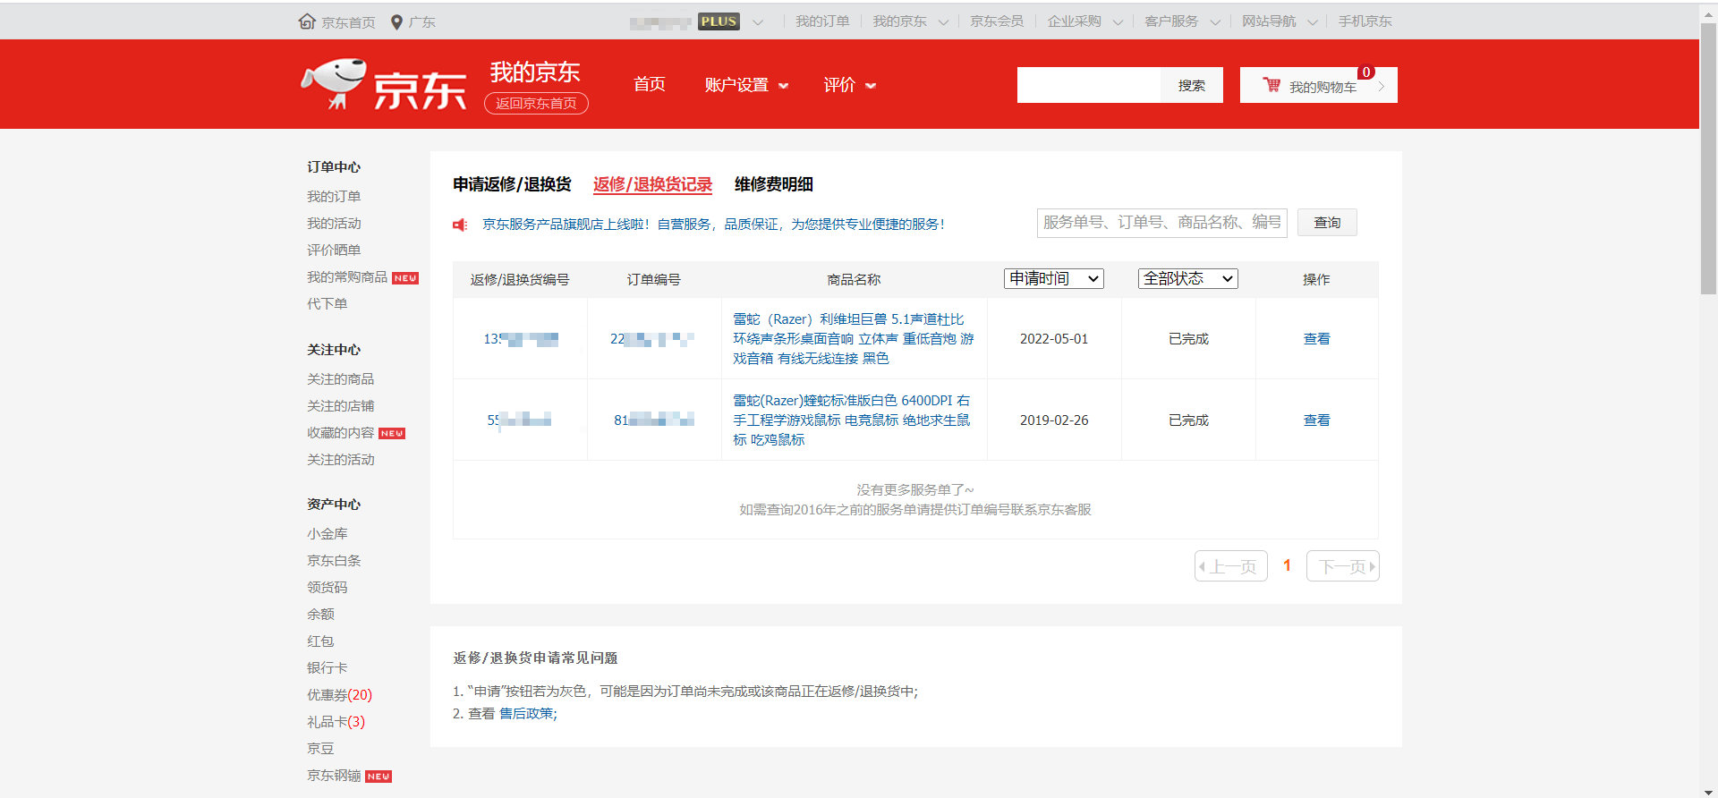Screen dimensions: 1718x798
Task: Click the 返回京东首页 button
Action: [536, 104]
